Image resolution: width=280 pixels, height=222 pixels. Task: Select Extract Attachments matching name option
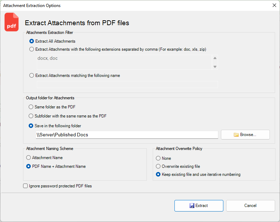coord(32,76)
